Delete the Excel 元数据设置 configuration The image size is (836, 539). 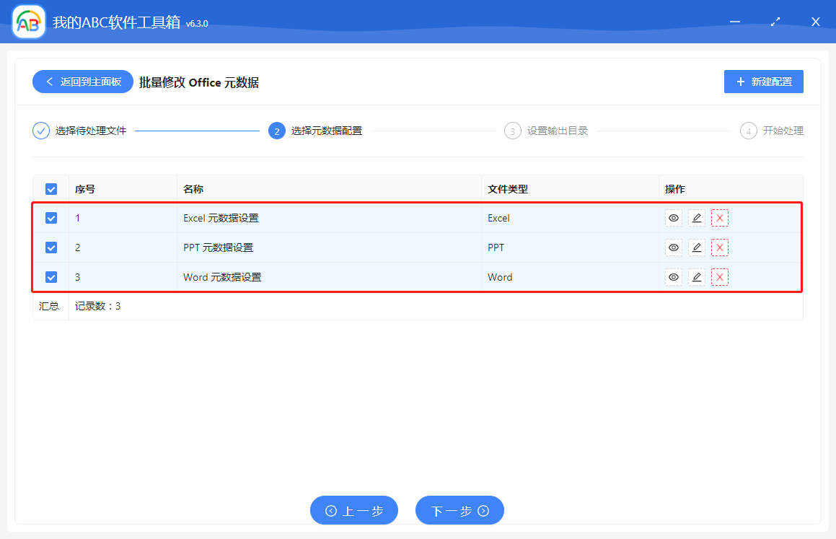720,217
